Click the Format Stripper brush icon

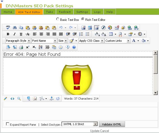[72, 41]
